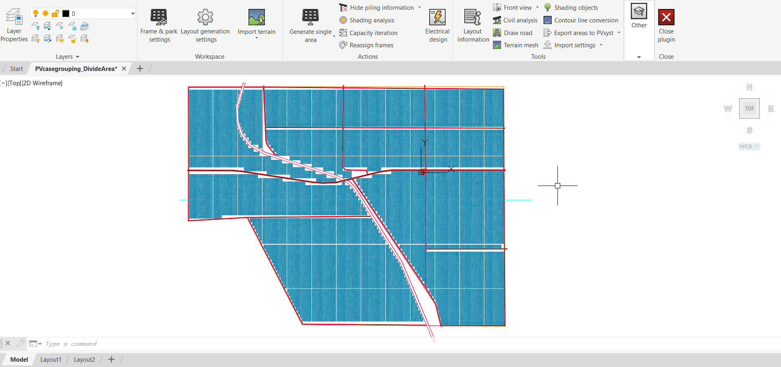Click Capacity iteration action

click(373, 33)
